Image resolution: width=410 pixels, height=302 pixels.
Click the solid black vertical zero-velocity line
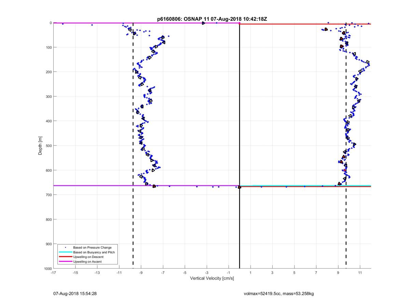(240, 146)
